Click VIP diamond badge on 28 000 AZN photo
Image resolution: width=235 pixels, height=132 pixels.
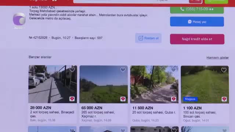click(72, 99)
